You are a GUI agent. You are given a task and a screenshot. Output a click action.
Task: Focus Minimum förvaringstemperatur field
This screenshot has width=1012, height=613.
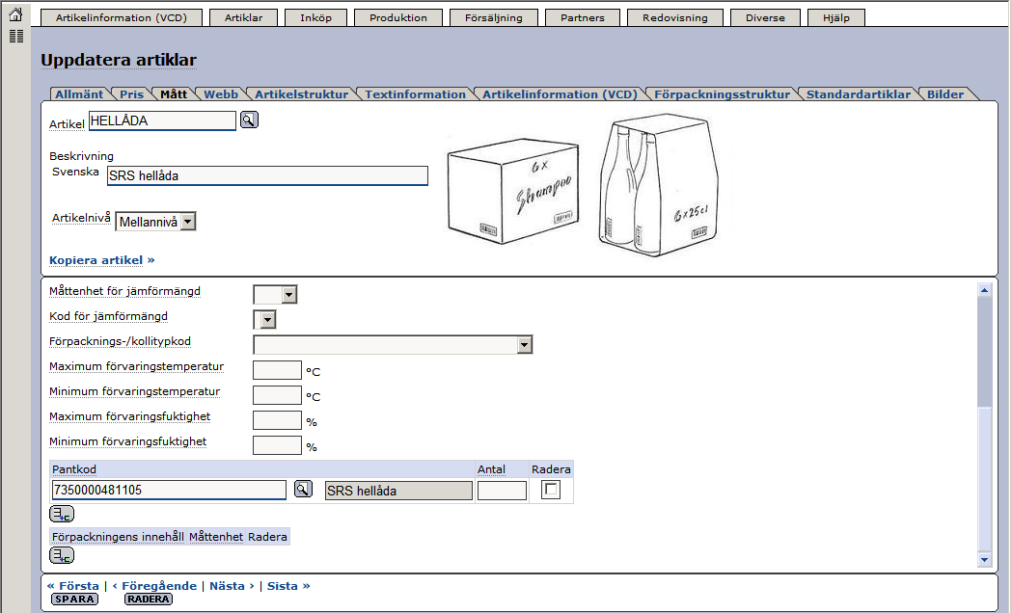point(277,395)
